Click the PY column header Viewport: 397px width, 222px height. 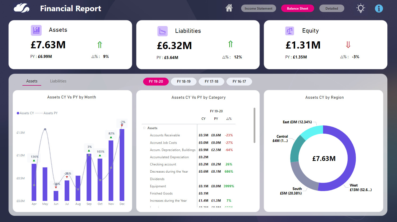click(x=216, y=119)
